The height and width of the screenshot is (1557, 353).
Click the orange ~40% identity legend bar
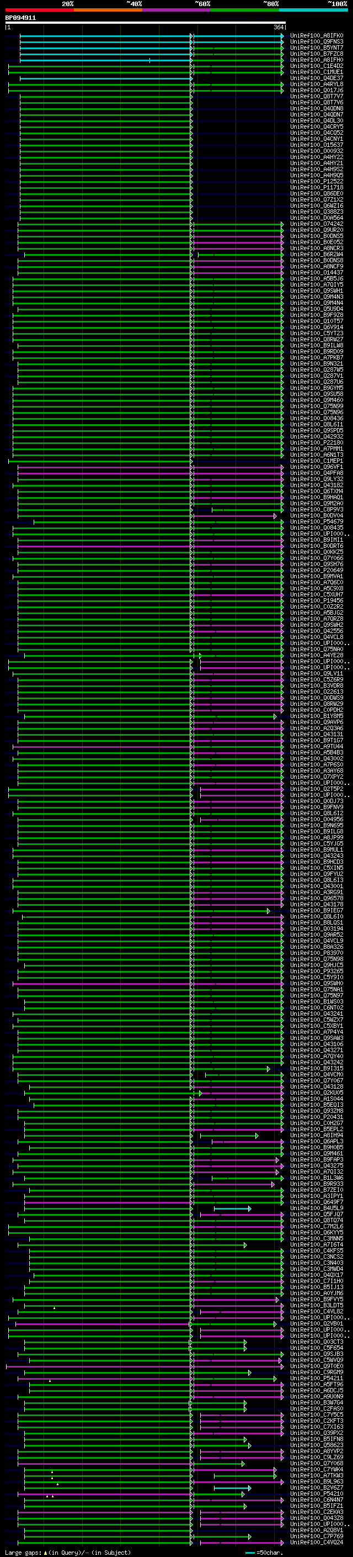coord(108,10)
